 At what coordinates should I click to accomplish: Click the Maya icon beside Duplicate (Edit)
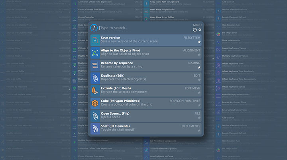(95, 78)
